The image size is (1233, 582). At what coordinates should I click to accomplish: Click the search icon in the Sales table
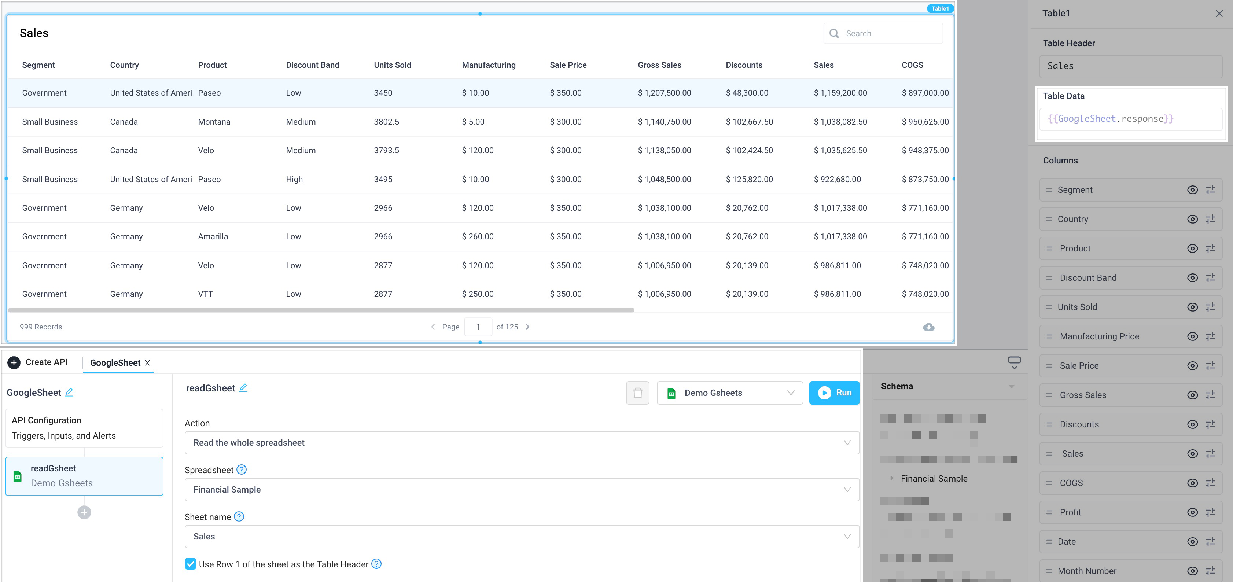[834, 33]
